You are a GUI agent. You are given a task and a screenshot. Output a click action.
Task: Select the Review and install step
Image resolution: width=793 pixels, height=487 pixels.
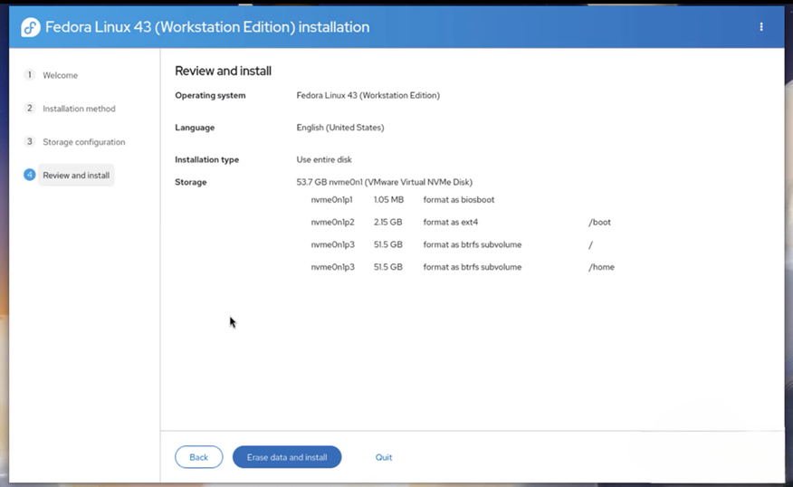(x=76, y=176)
